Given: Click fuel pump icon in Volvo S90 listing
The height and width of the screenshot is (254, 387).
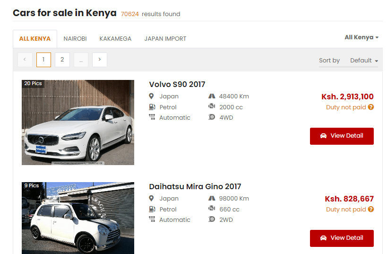Looking at the screenshot, I should (x=152, y=107).
